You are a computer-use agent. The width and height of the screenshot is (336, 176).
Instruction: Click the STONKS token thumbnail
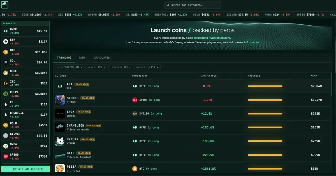60,100
